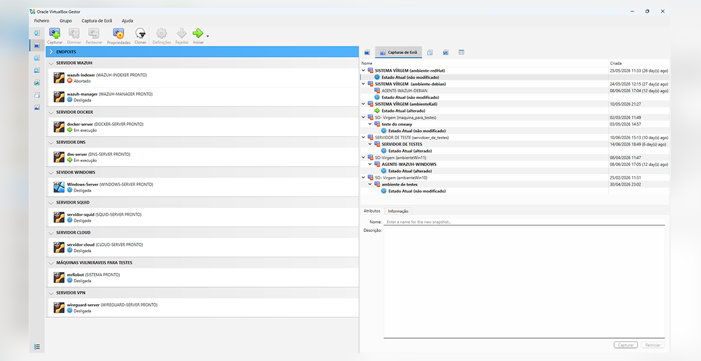Image resolution: width=701 pixels, height=361 pixels.
Task: Switch to the Capturas de Ecrã tab
Action: 398,52
